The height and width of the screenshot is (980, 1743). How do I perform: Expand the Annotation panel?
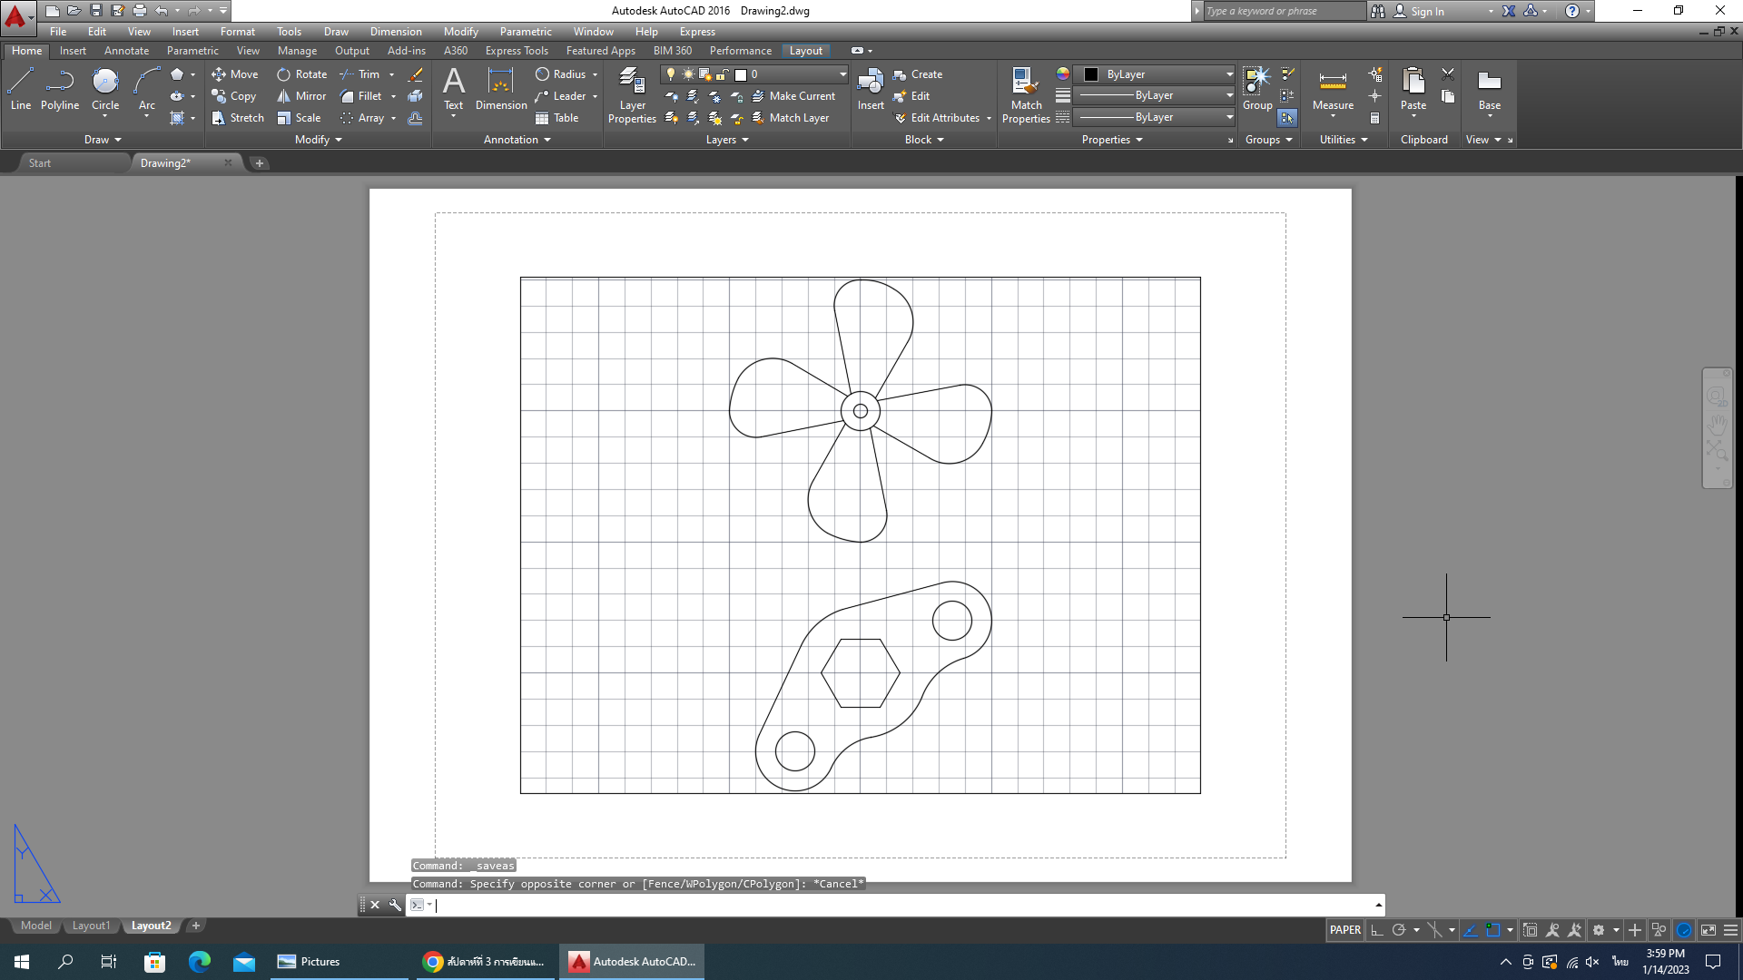517,140
